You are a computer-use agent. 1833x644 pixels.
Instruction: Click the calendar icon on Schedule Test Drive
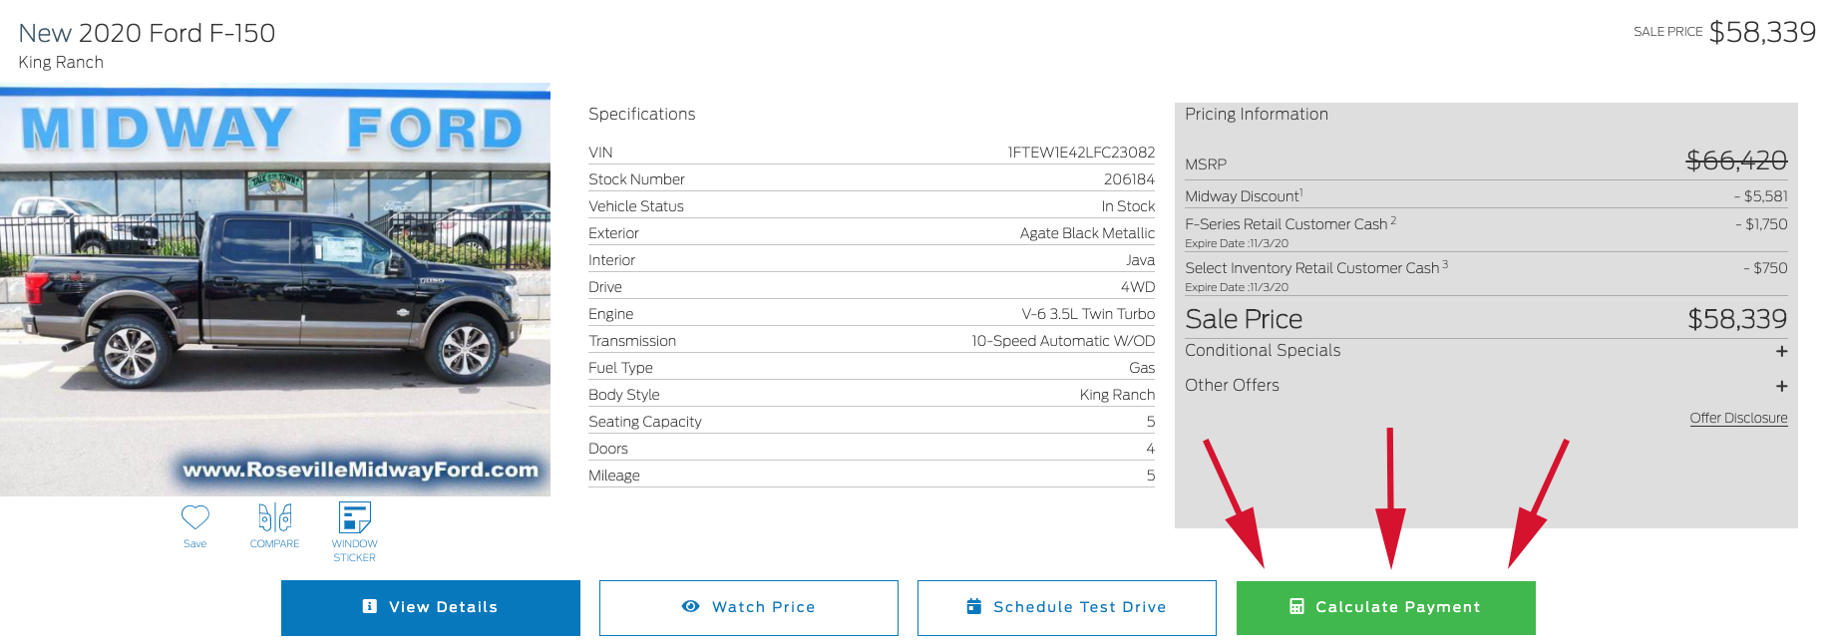[x=974, y=606]
